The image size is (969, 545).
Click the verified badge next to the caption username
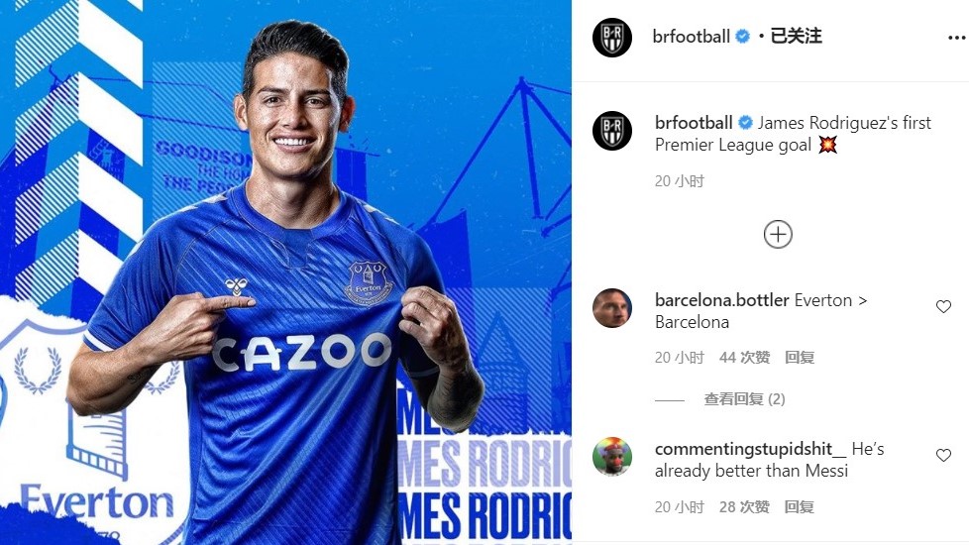(745, 123)
